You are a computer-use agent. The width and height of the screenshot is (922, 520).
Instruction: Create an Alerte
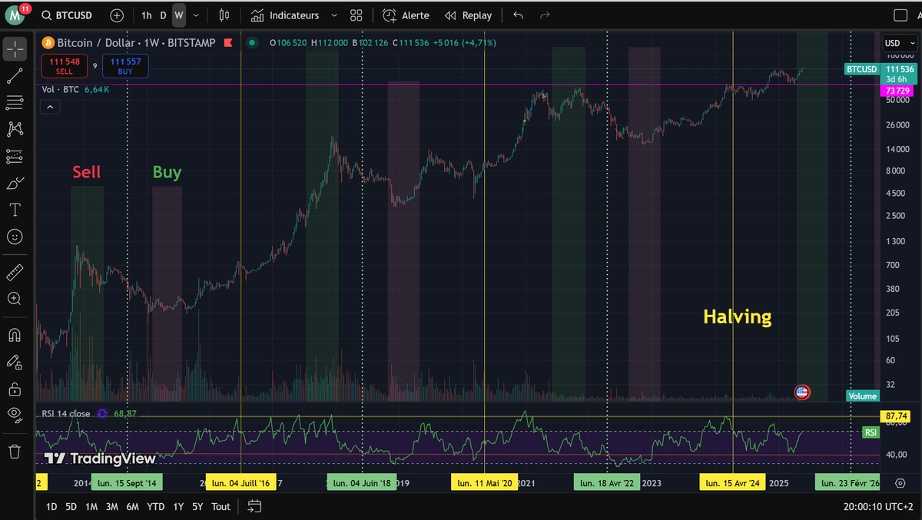tap(406, 15)
